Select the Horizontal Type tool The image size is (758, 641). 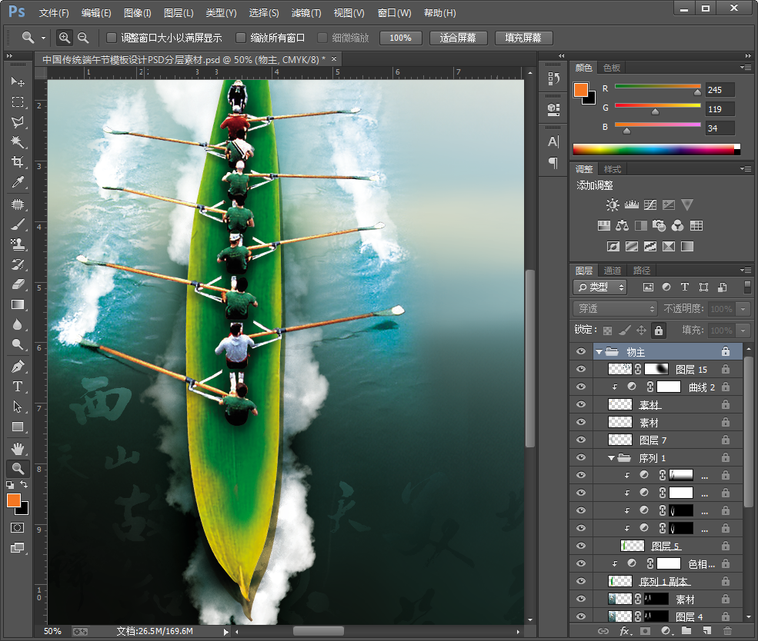pos(18,387)
